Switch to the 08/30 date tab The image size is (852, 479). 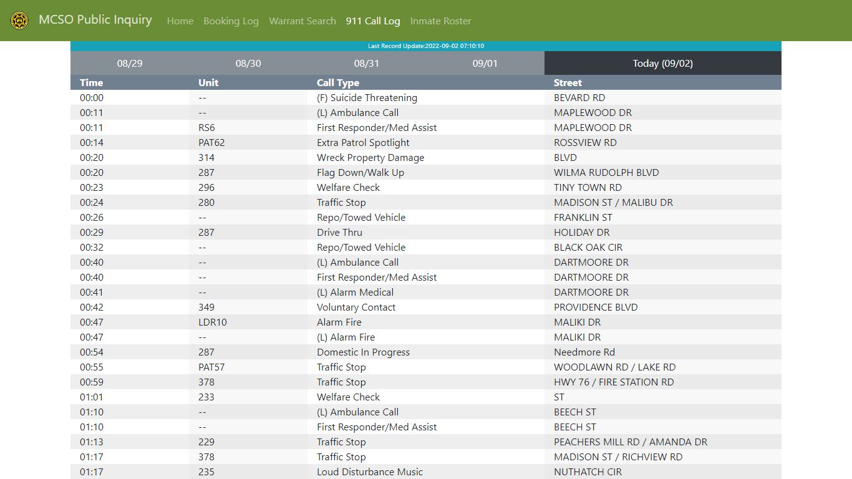(x=248, y=63)
